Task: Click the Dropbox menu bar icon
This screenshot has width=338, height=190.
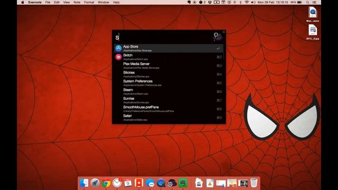Action: click(x=210, y=2)
